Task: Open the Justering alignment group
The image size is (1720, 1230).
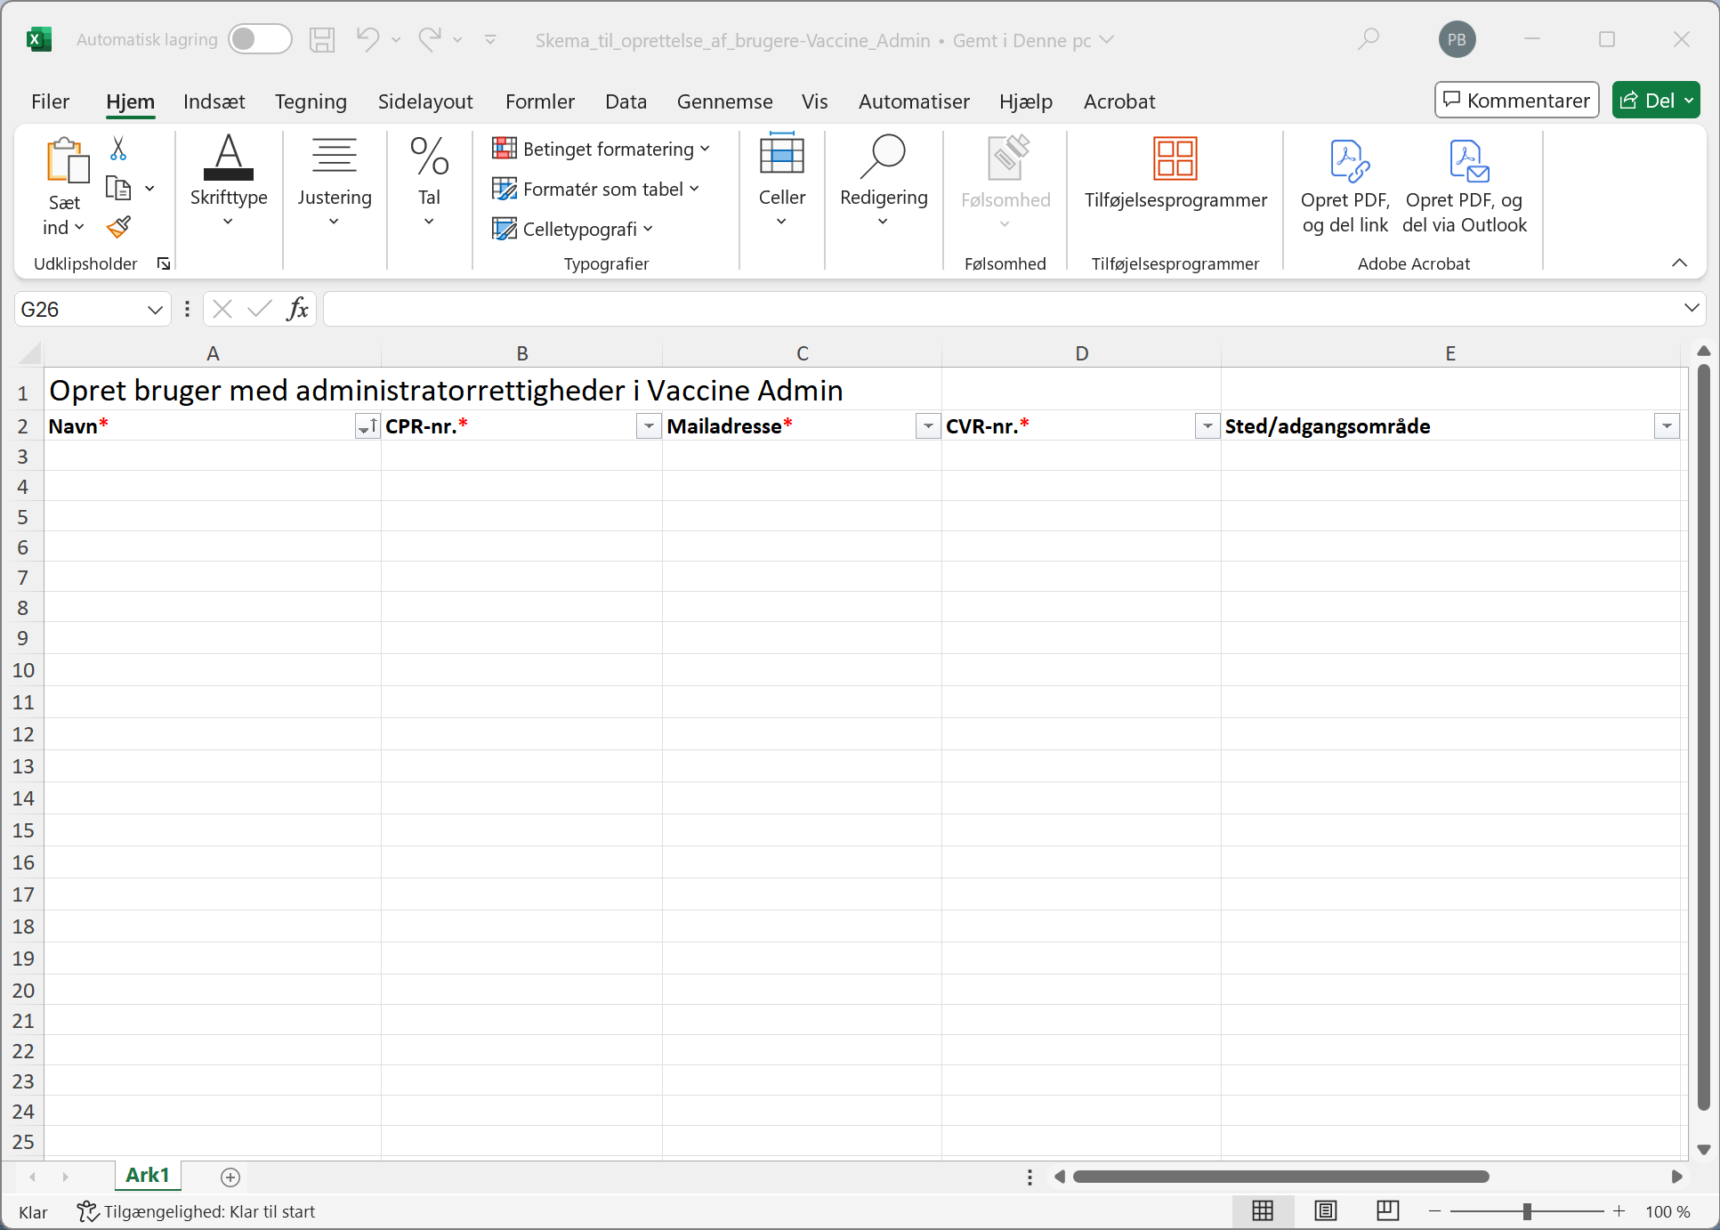Action: click(335, 182)
